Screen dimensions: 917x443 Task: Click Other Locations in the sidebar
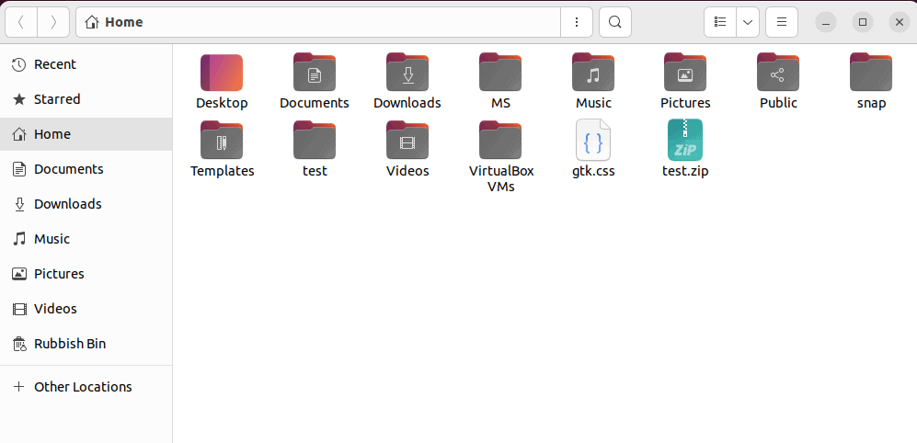83,387
